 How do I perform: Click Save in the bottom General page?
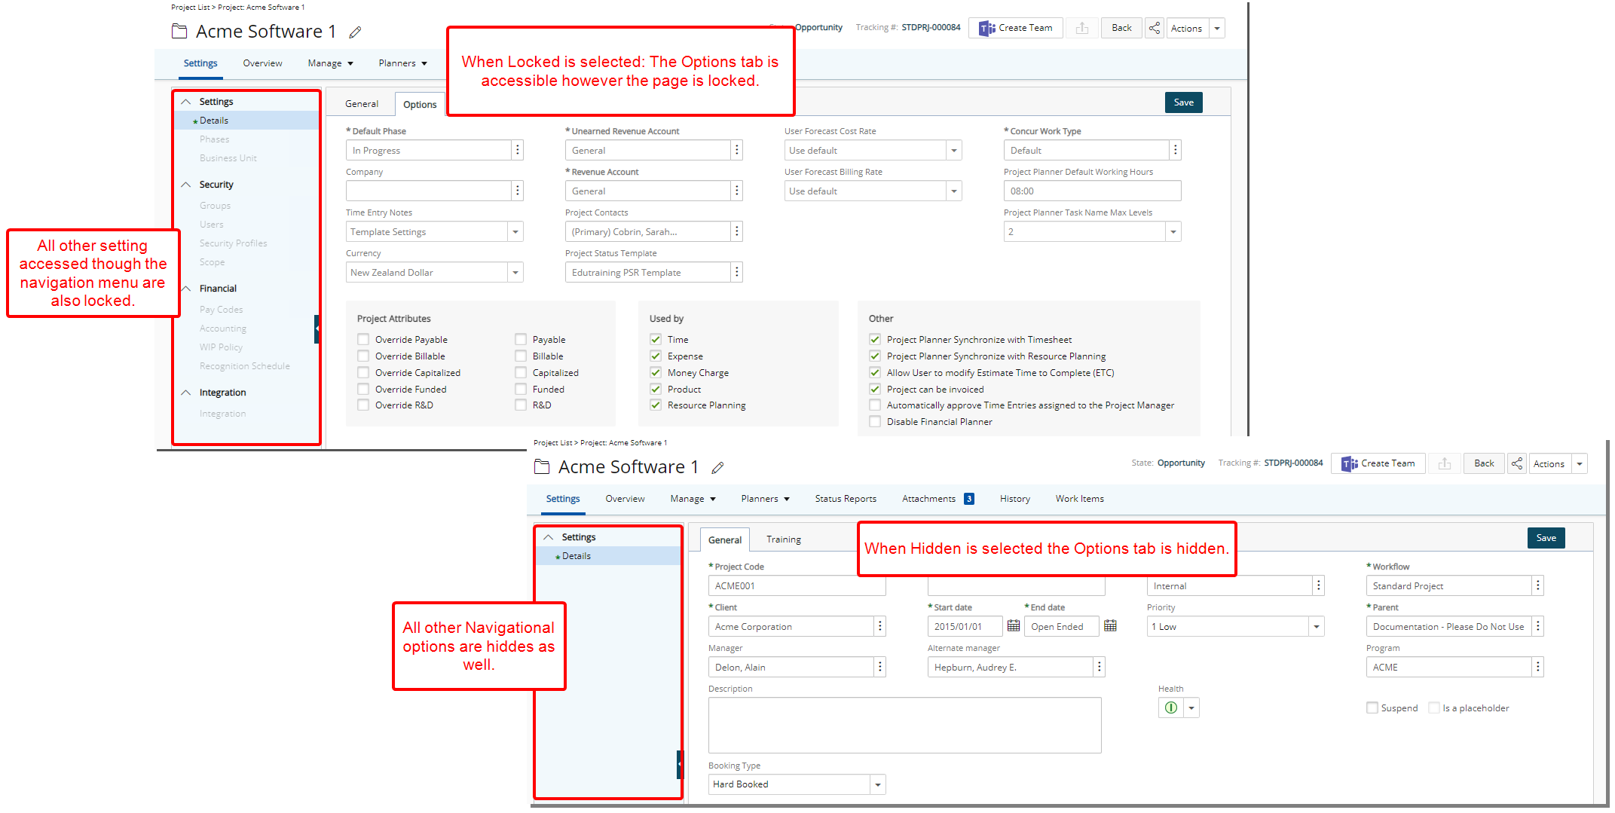[x=1546, y=538]
